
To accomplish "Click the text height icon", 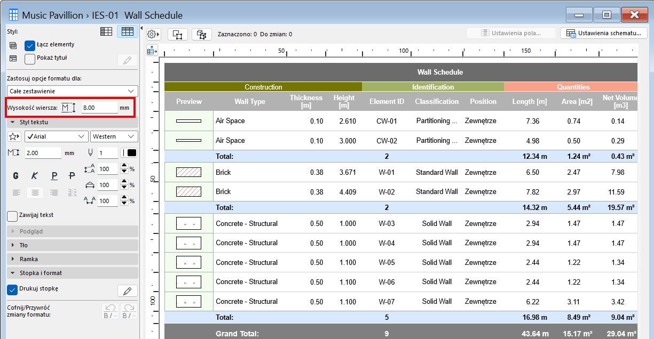I will pos(15,153).
